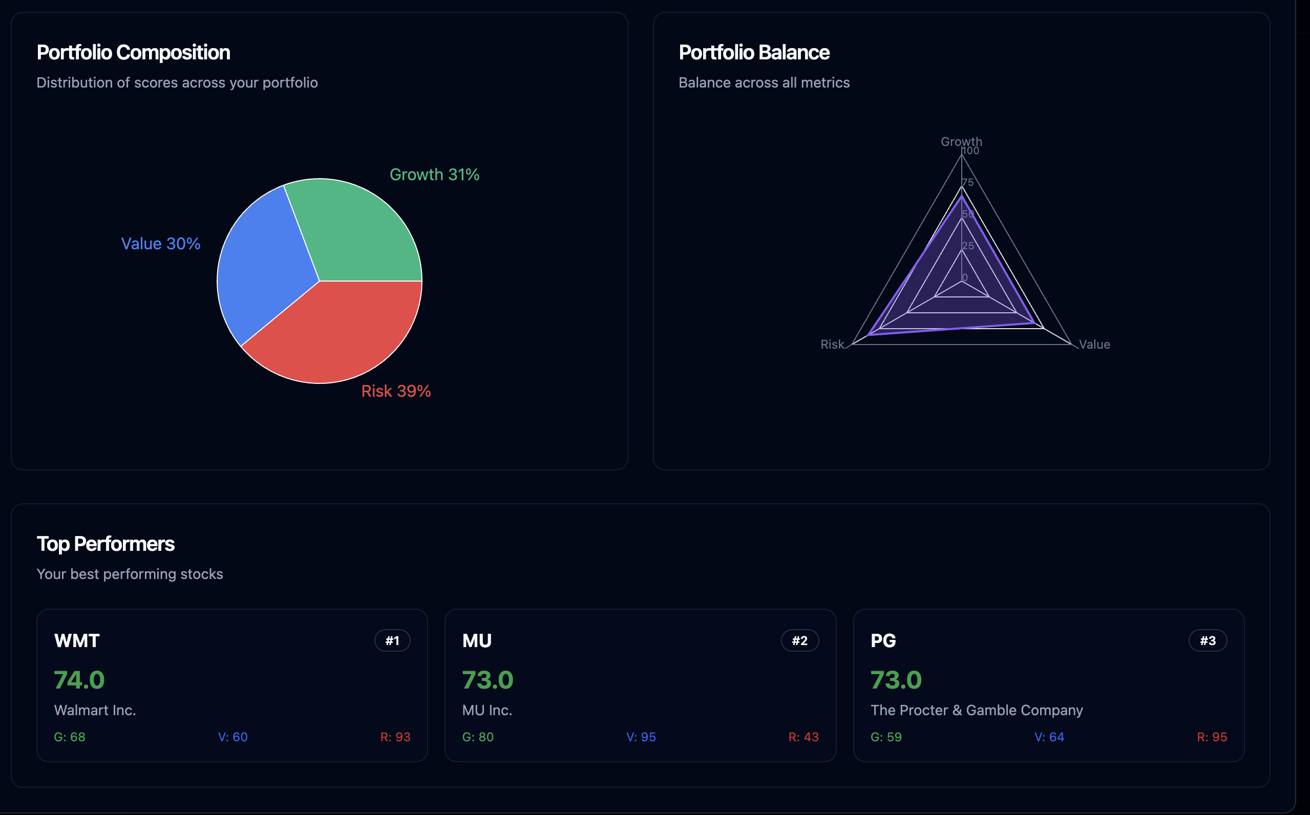Click the #1 rank badge
Viewport: 1310px width, 815px height.
[392, 641]
